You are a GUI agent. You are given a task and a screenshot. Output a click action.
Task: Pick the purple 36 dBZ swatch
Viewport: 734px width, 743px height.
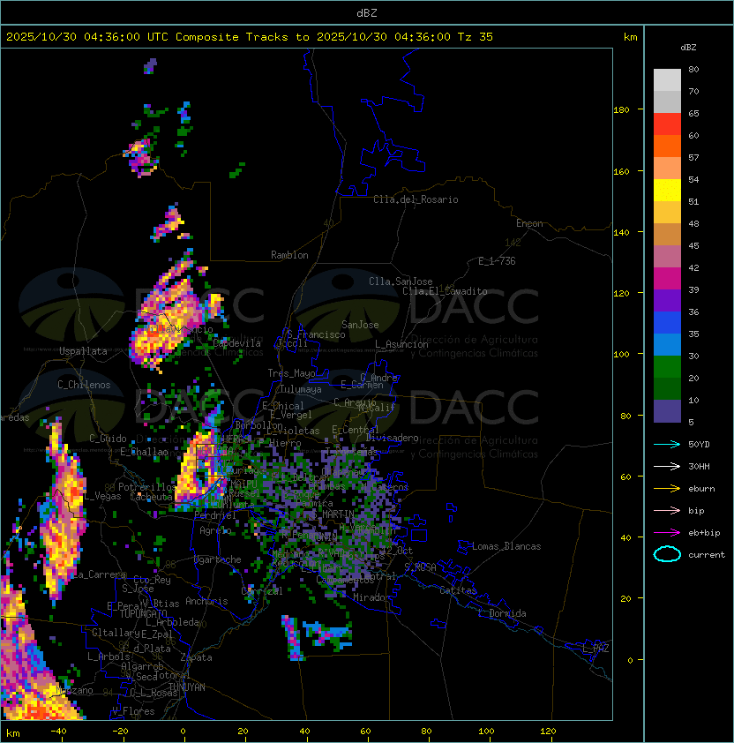[667, 301]
